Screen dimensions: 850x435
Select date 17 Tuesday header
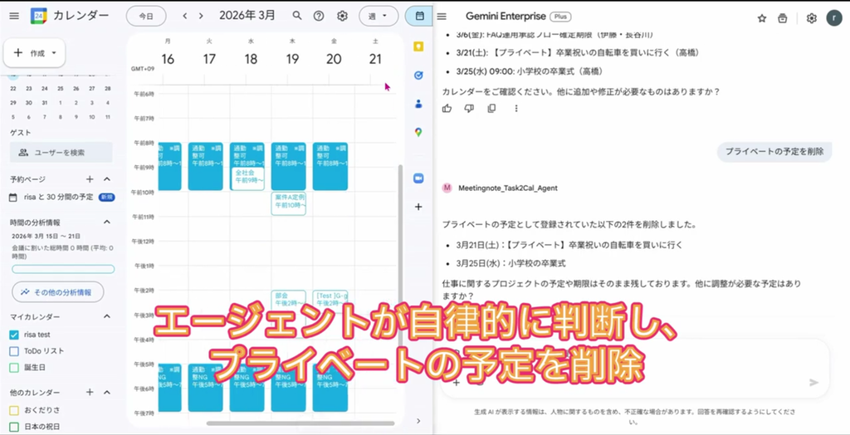pos(209,59)
